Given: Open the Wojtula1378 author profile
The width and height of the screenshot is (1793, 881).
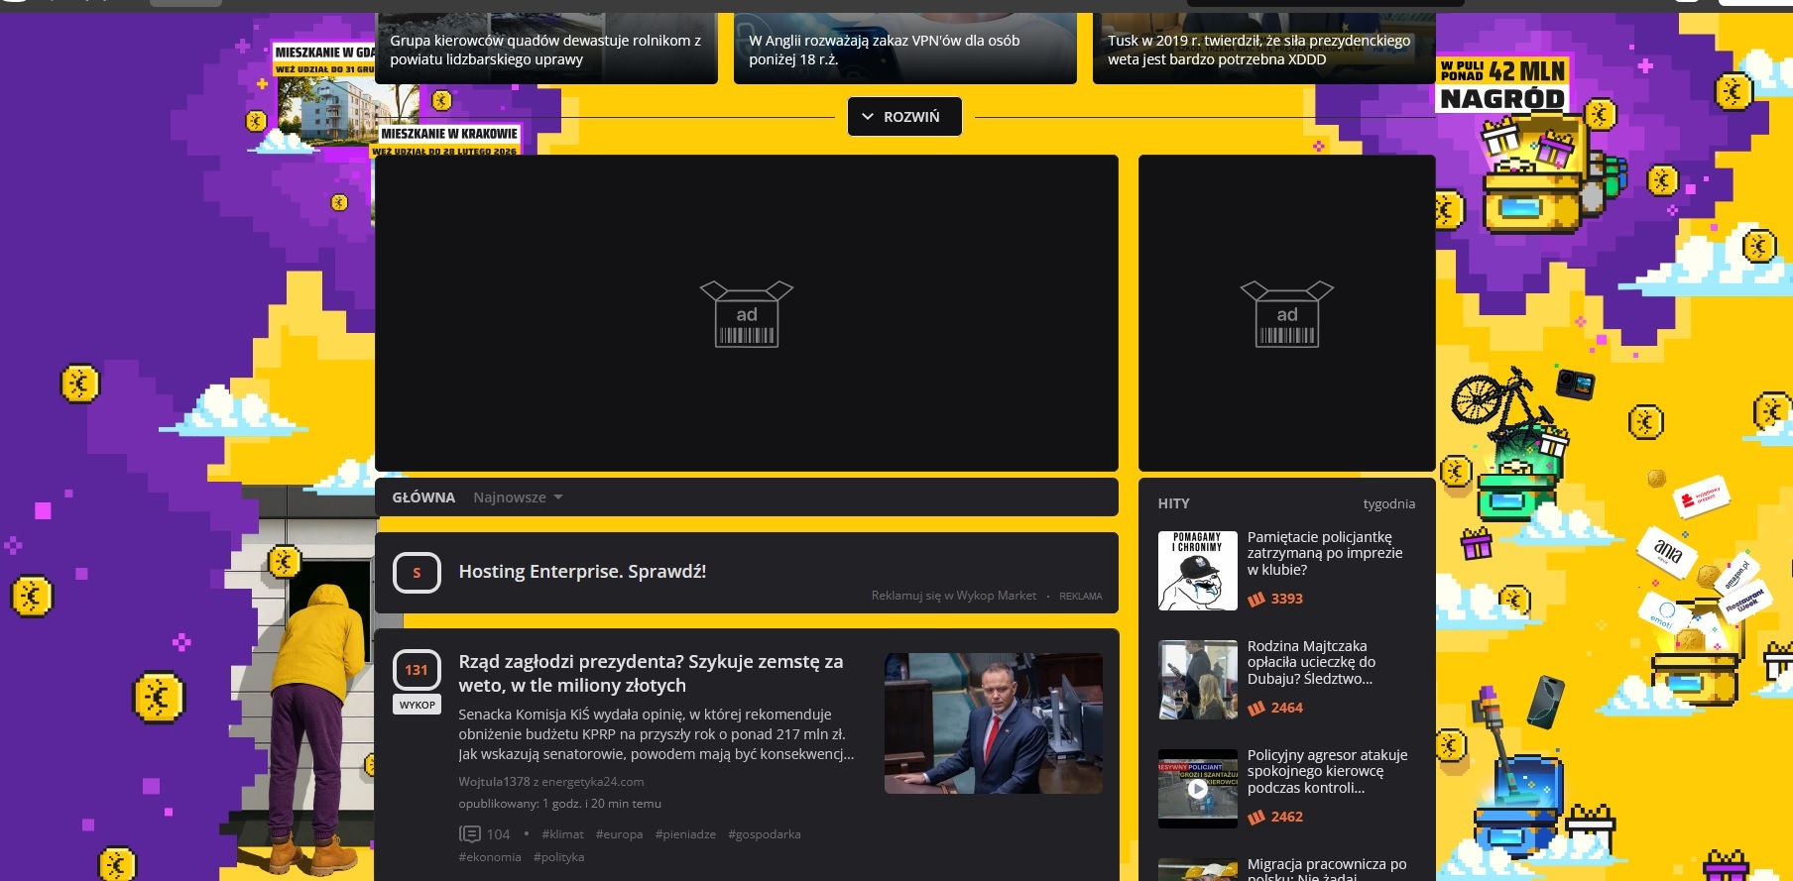Looking at the screenshot, I should tap(494, 782).
